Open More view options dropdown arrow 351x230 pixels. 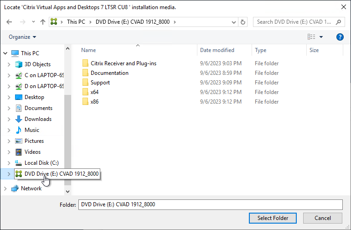point(321,37)
